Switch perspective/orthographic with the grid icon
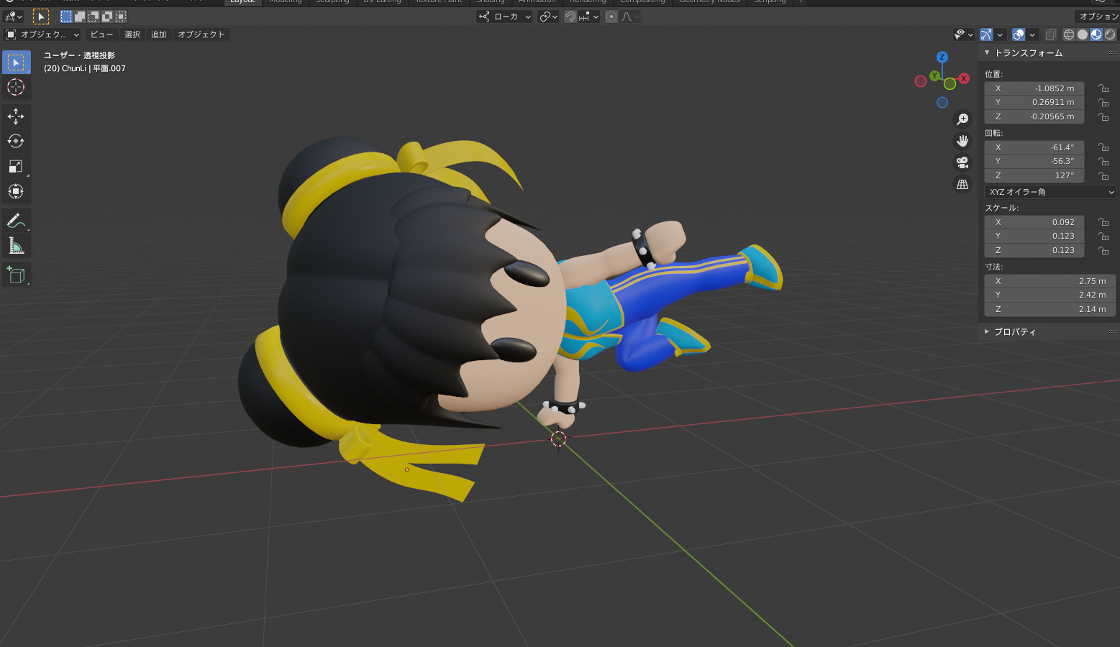 [962, 185]
